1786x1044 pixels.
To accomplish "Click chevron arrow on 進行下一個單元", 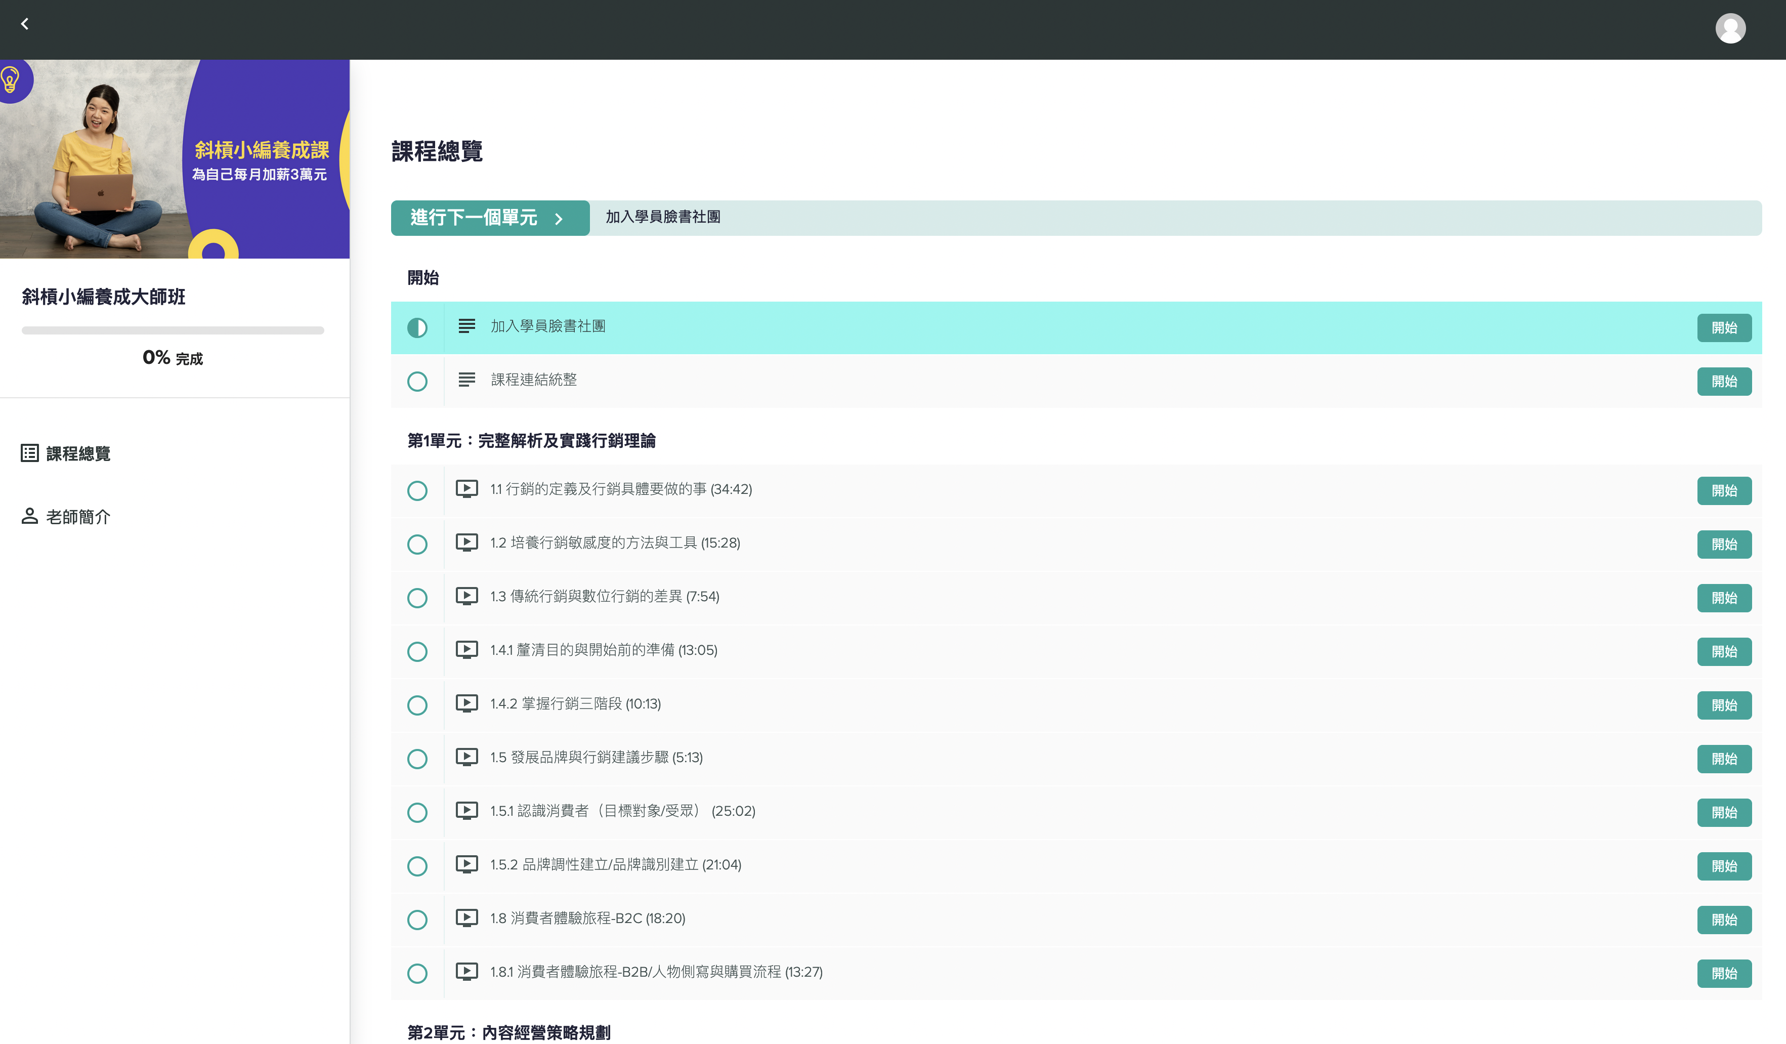I will [559, 218].
